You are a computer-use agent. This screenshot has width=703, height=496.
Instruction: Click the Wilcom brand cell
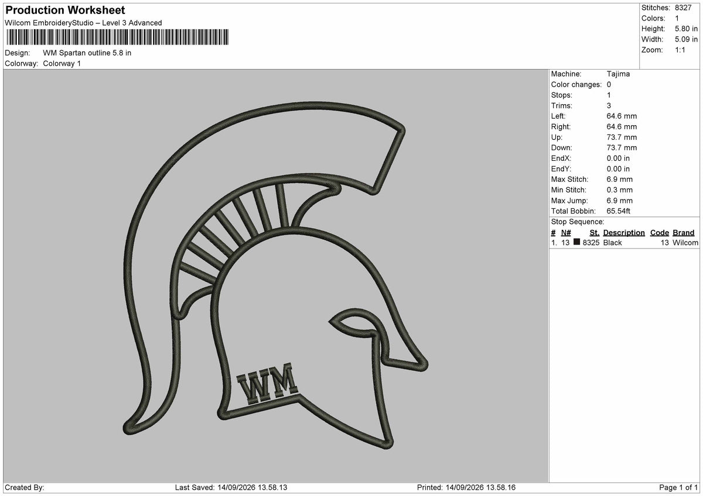tap(685, 243)
